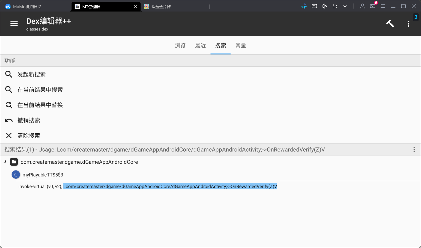Screen dimensions: 421x248
Task: Switch to the MuMu模拟器12 tab
Action: pyautogui.click(x=27, y=7)
